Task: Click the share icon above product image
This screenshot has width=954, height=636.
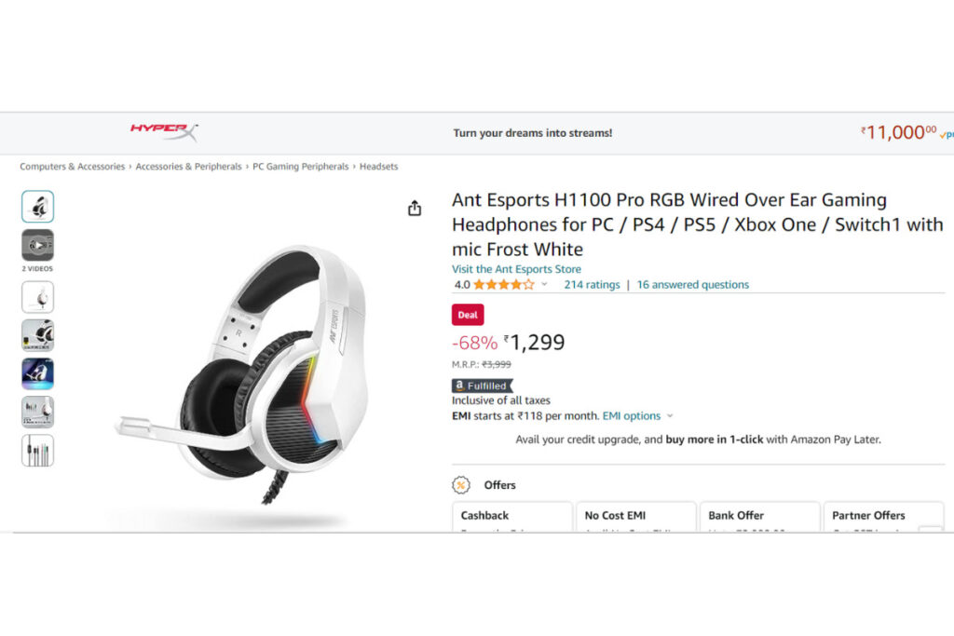Action: pyautogui.click(x=415, y=208)
